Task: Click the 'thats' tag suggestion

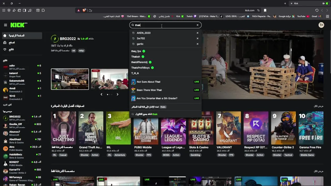Action: pyautogui.click(x=163, y=107)
